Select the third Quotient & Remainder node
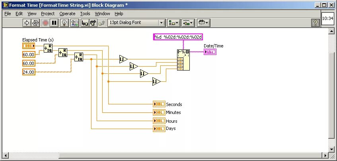The image size is (337, 161). click(x=79, y=57)
